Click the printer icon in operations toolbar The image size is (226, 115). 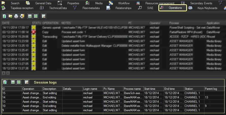(16, 16)
